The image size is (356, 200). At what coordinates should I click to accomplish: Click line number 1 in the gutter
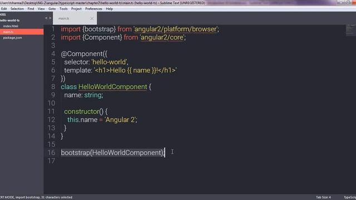point(53,29)
